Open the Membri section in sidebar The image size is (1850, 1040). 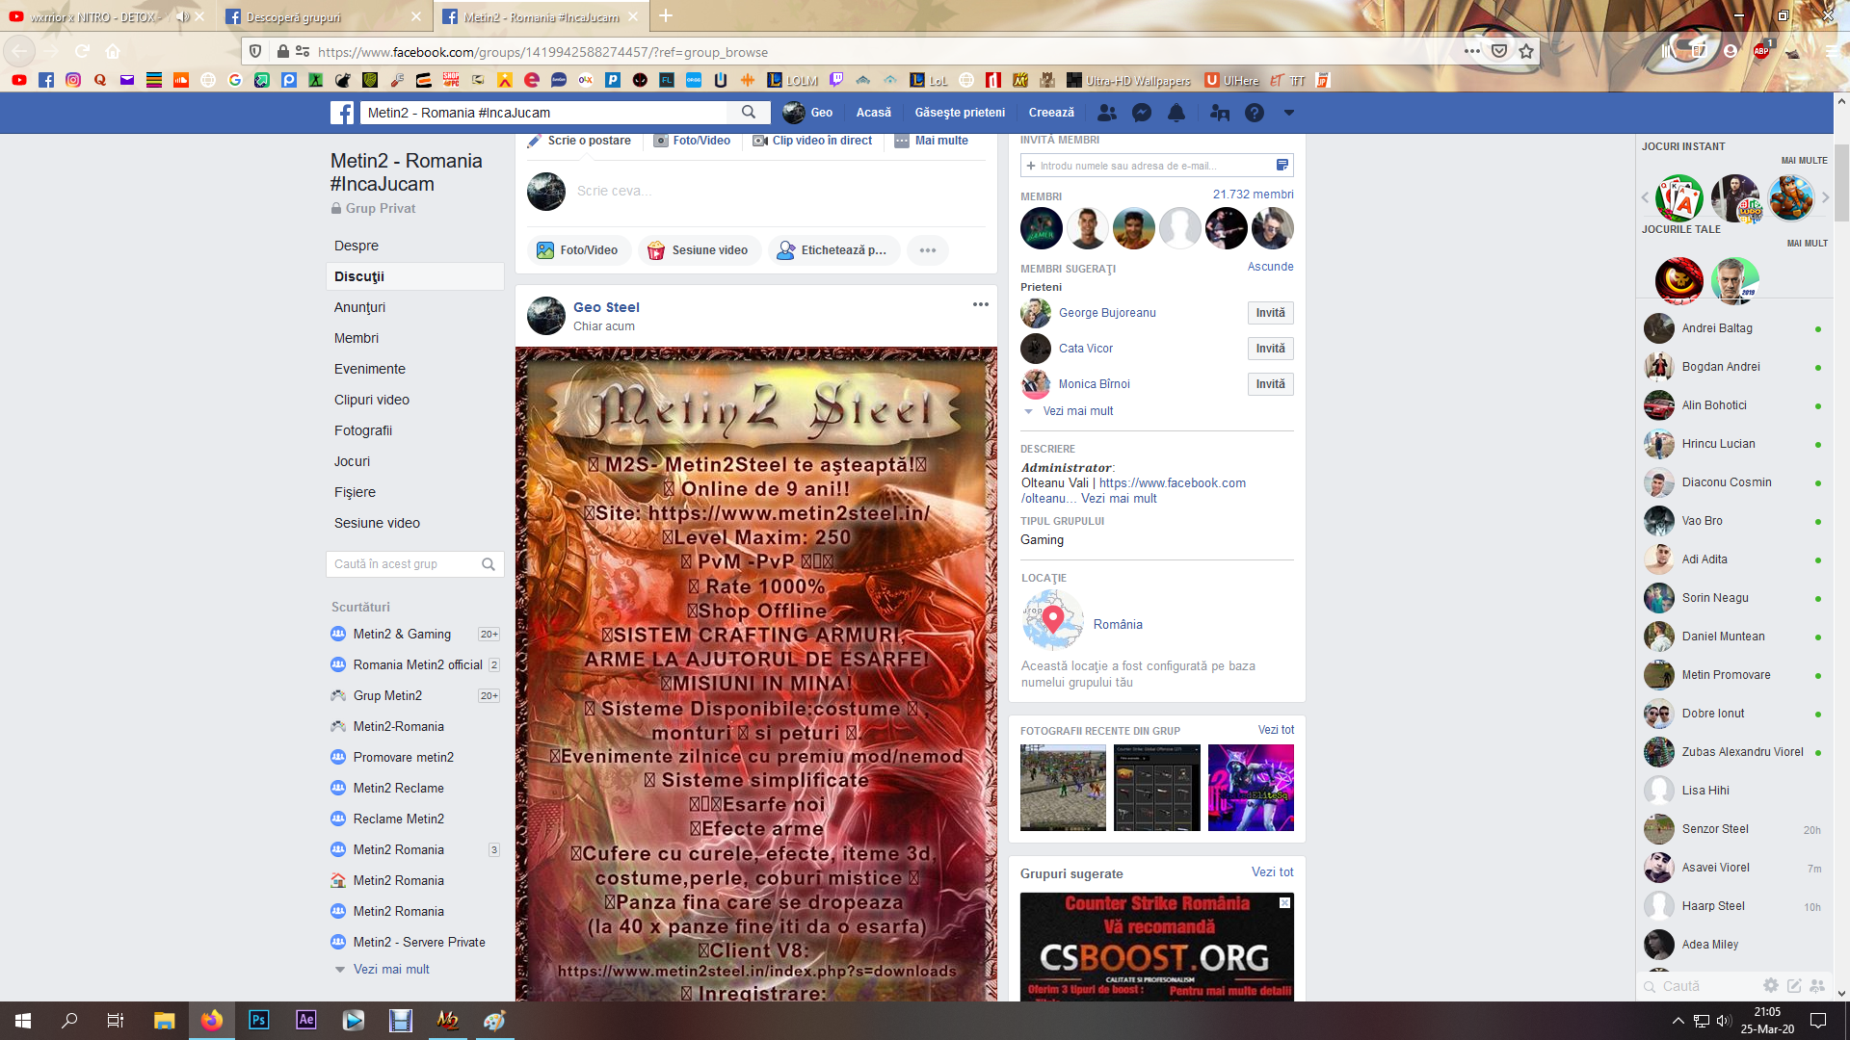(357, 338)
